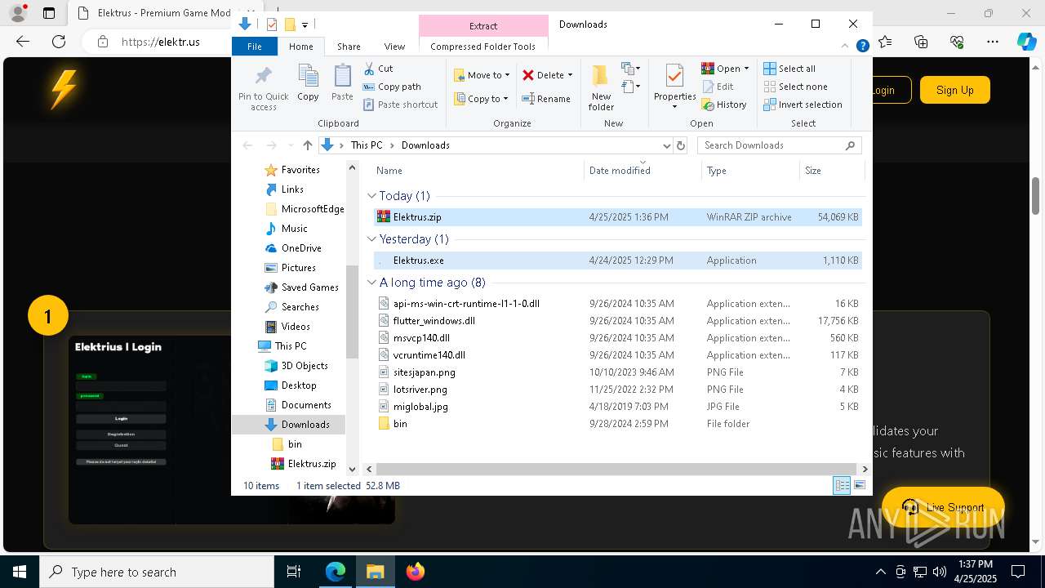The height and width of the screenshot is (588, 1045).
Task: Click This PC in address breadcrumb
Action: click(x=367, y=145)
